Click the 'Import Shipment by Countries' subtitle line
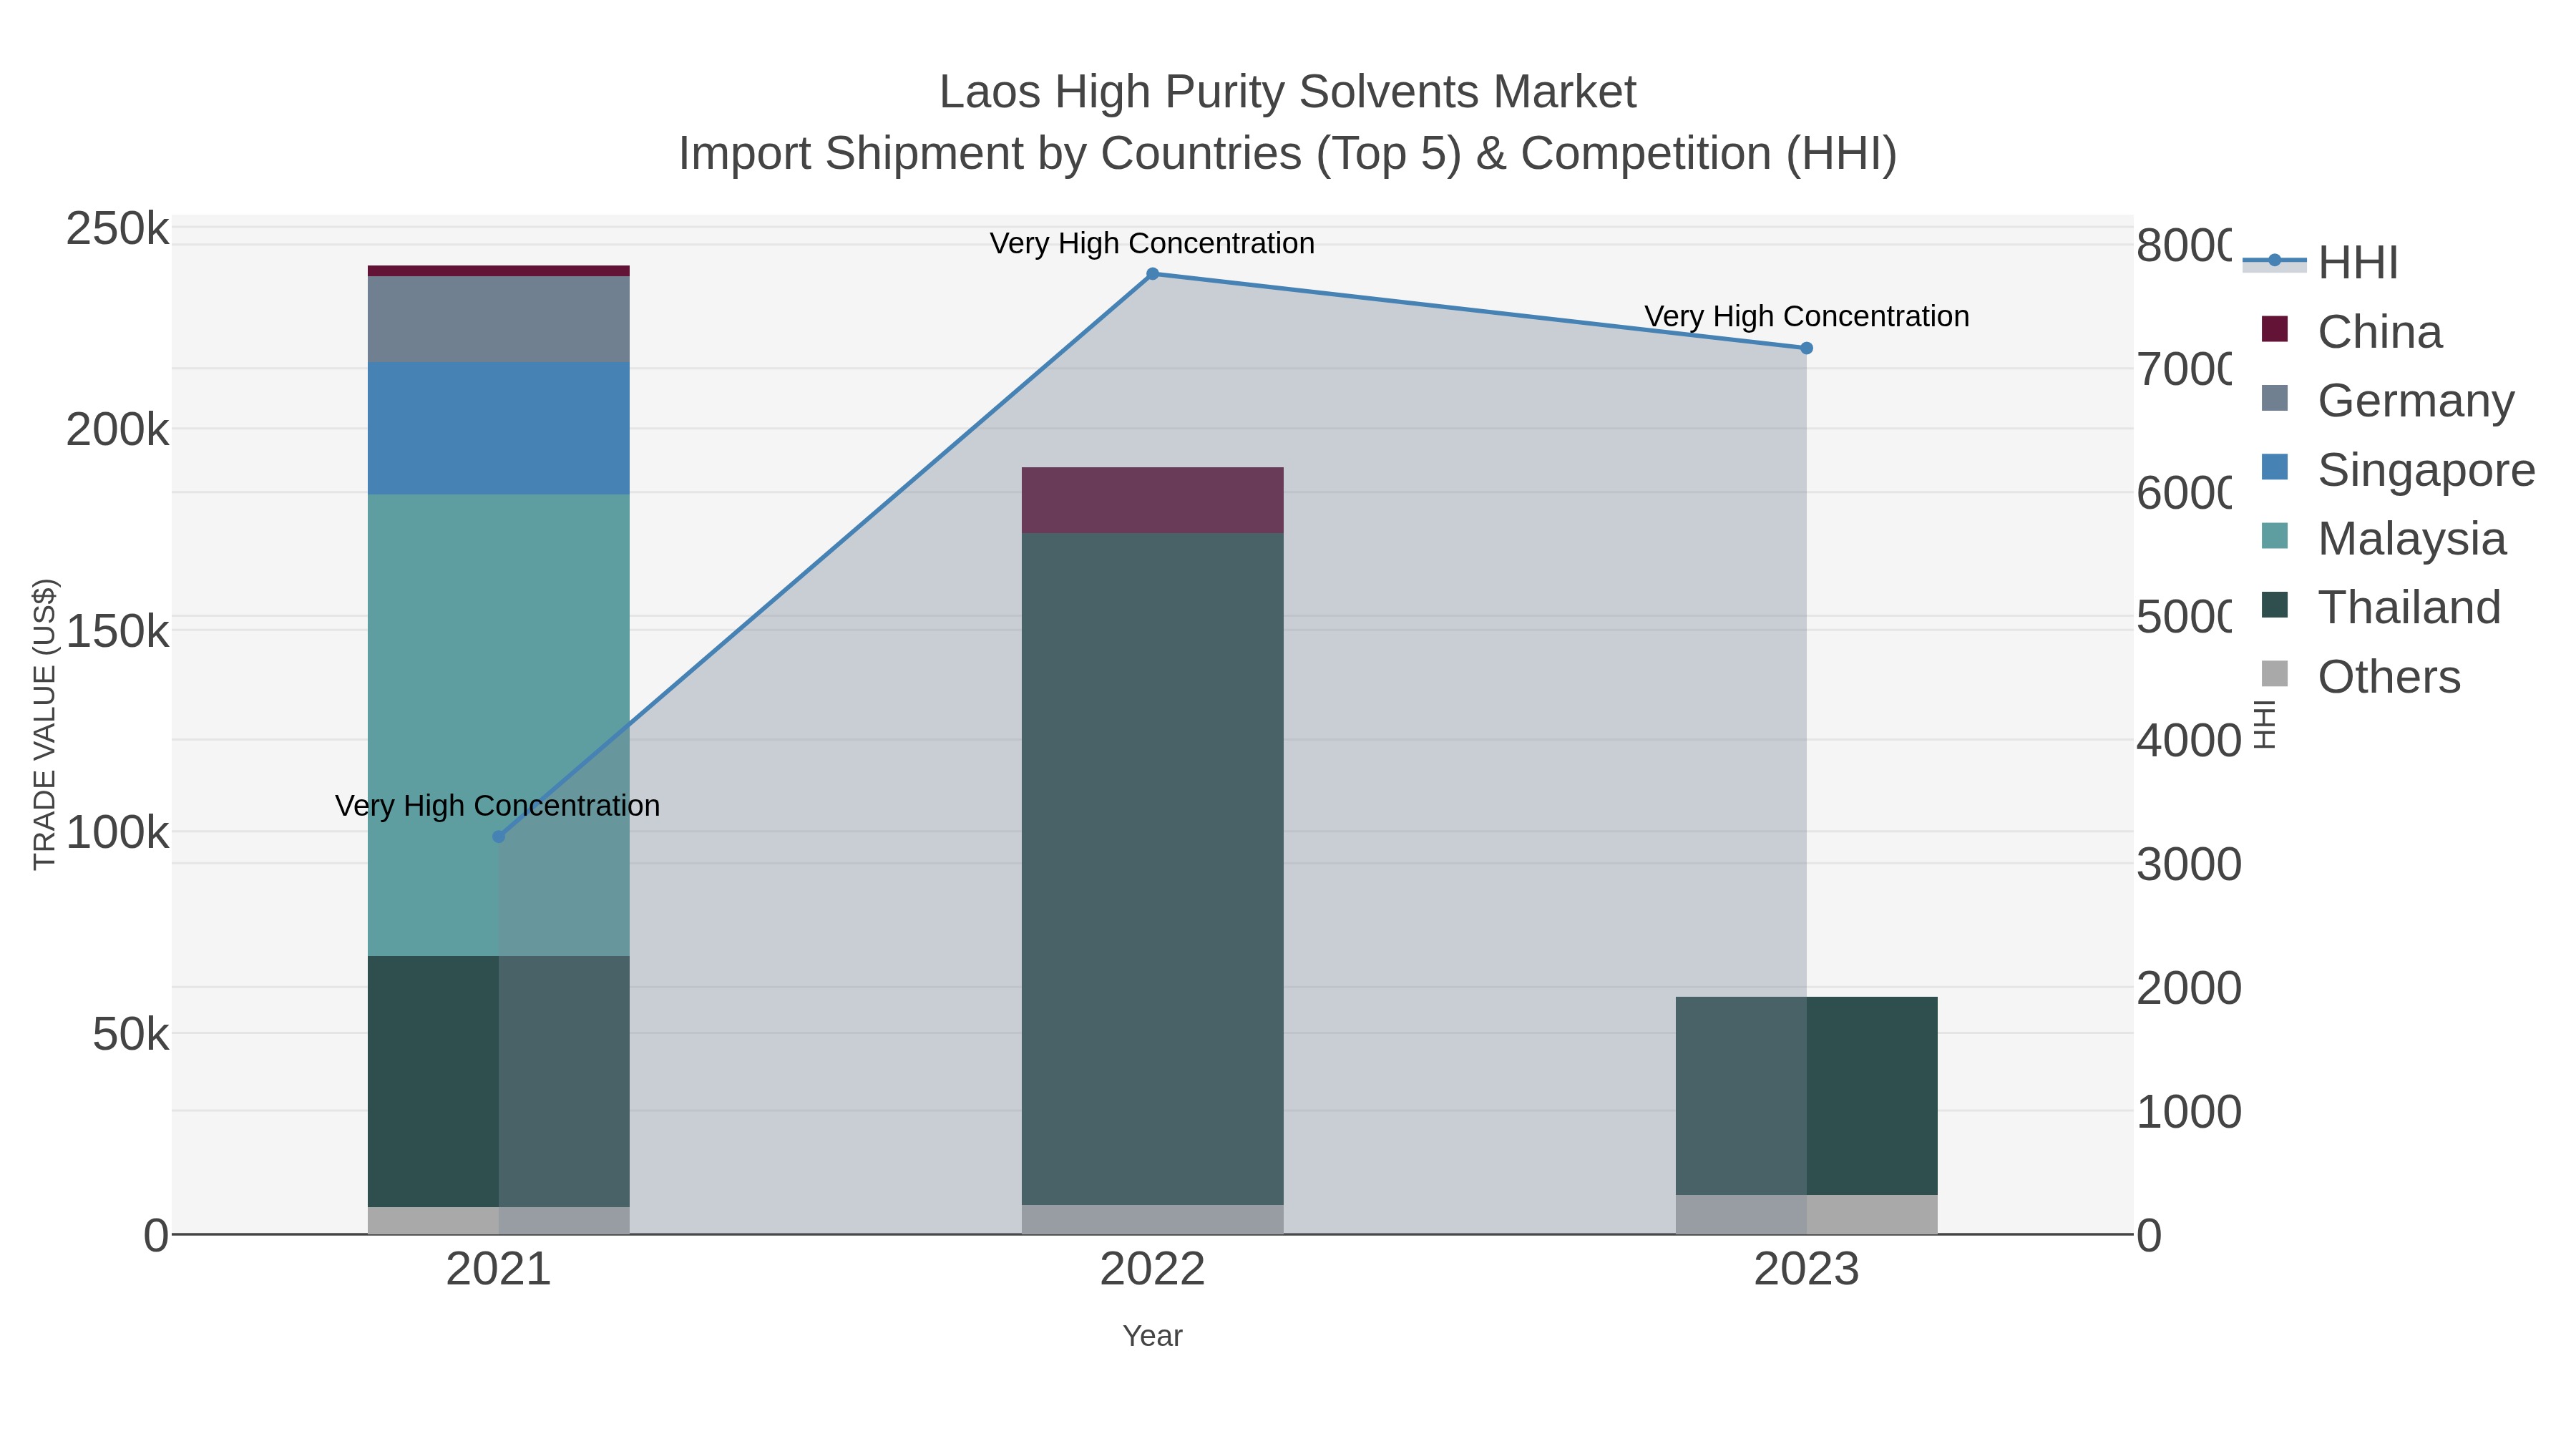The image size is (2576, 1449). (1288, 154)
